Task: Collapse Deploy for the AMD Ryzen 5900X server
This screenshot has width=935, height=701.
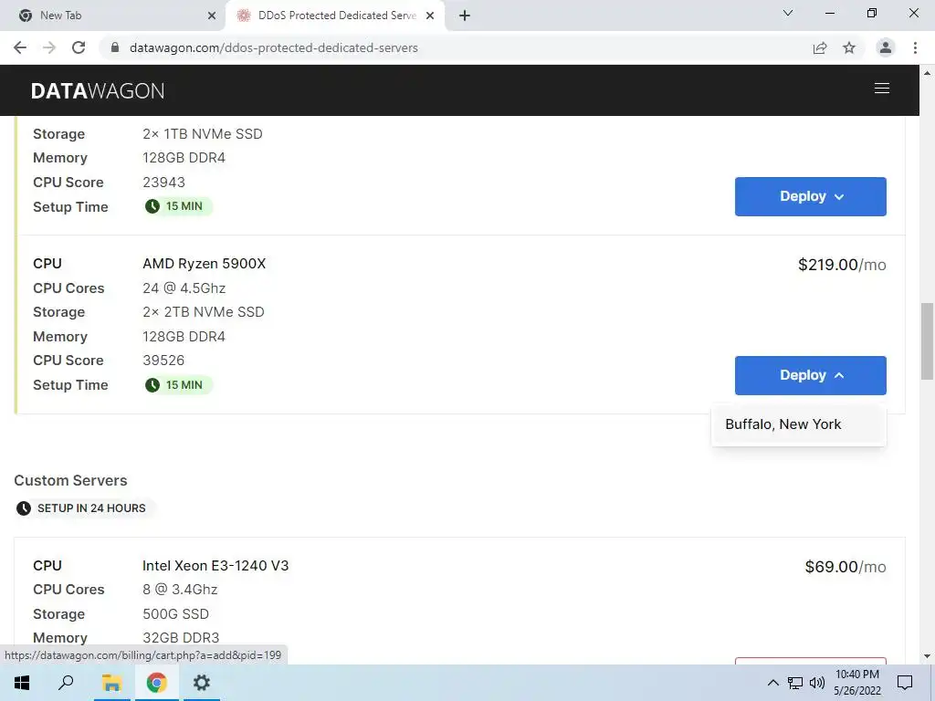Action: click(x=811, y=375)
